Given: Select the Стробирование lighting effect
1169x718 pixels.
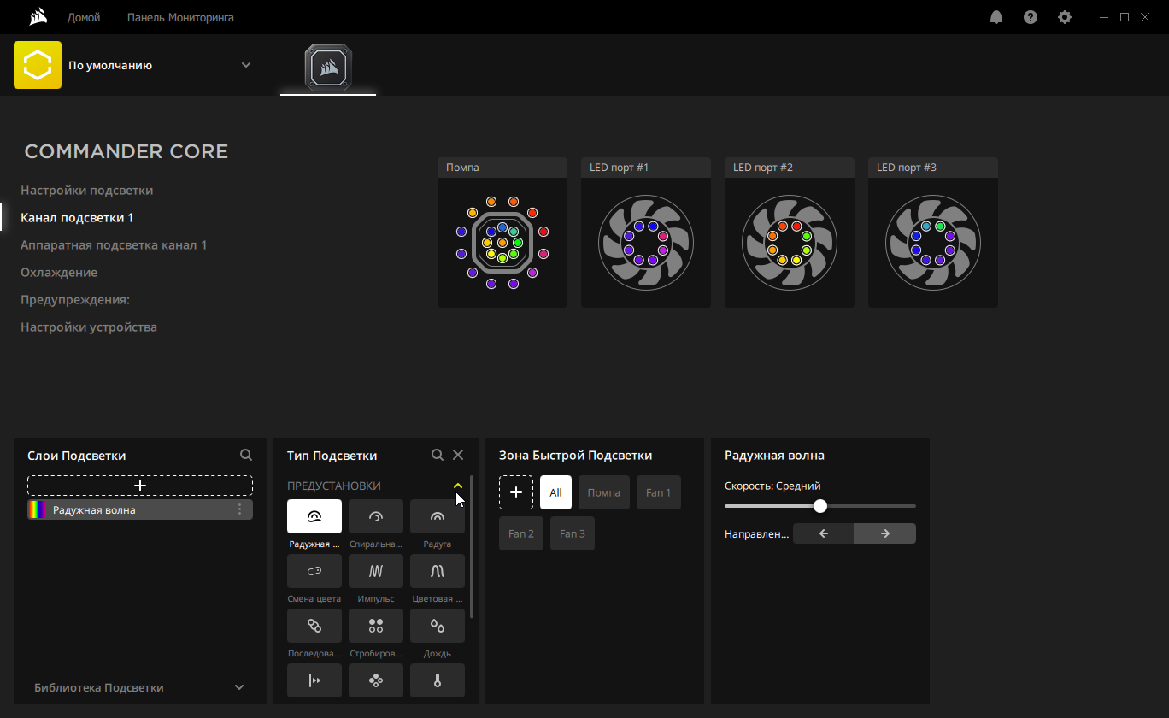Looking at the screenshot, I should pos(376,626).
